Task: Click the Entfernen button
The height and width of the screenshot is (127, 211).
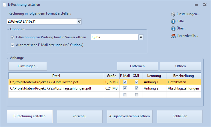Action: (138, 66)
